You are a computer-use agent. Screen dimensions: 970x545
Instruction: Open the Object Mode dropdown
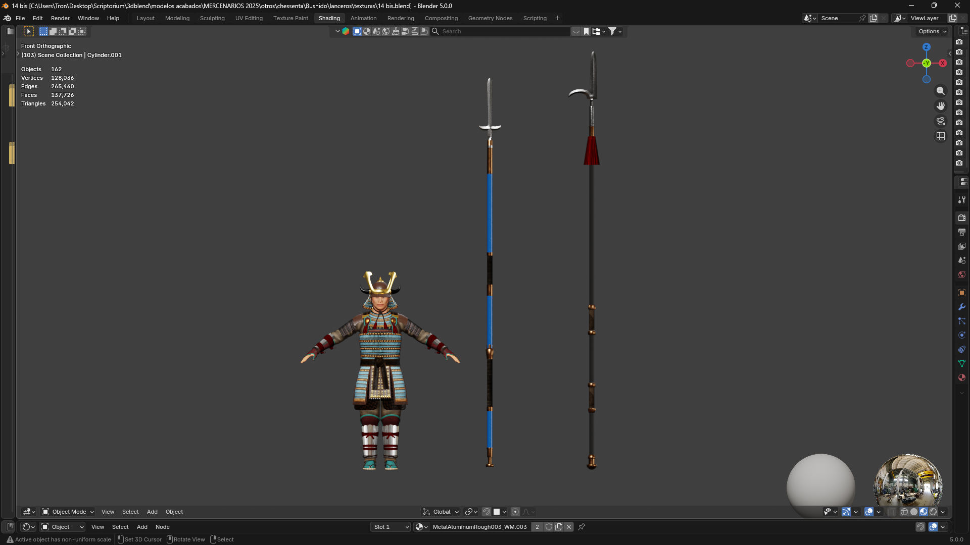pyautogui.click(x=68, y=512)
